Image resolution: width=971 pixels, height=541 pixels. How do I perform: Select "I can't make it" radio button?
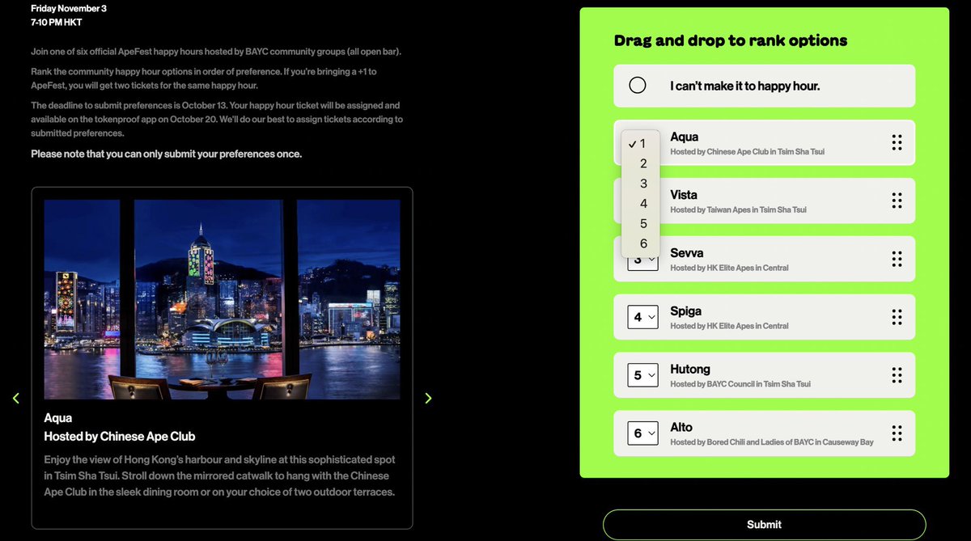pyautogui.click(x=638, y=85)
